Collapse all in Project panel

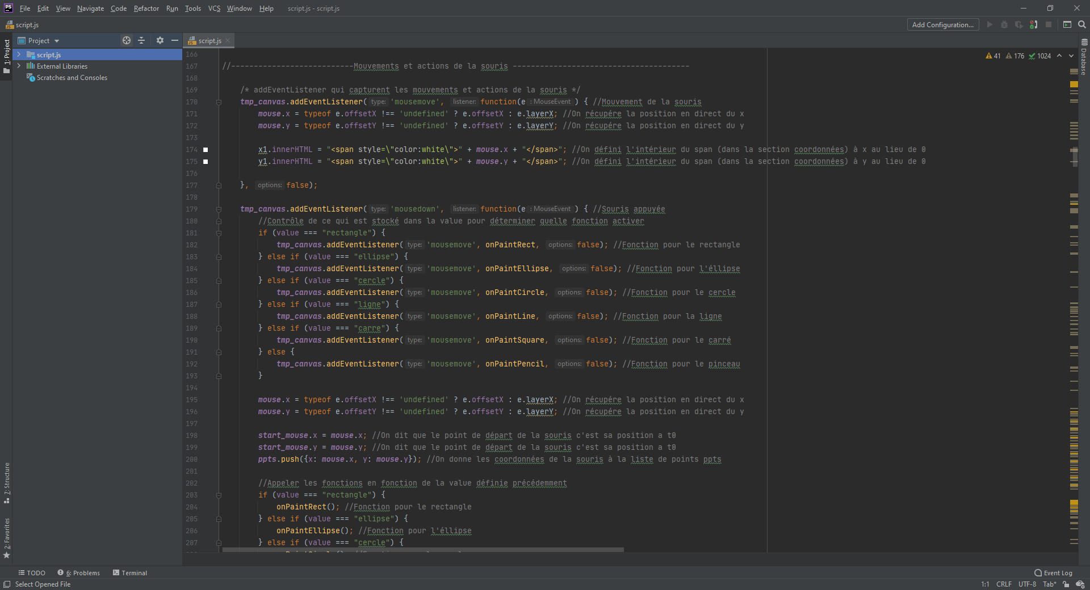(141, 40)
